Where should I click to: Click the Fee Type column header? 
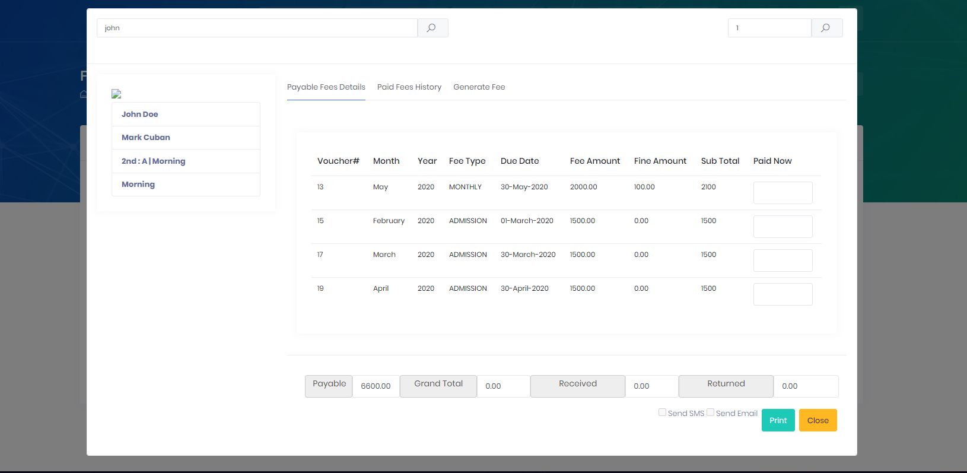pos(467,161)
